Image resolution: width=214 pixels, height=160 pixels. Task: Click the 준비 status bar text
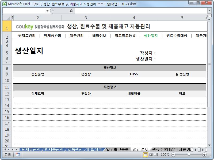pos(7,155)
